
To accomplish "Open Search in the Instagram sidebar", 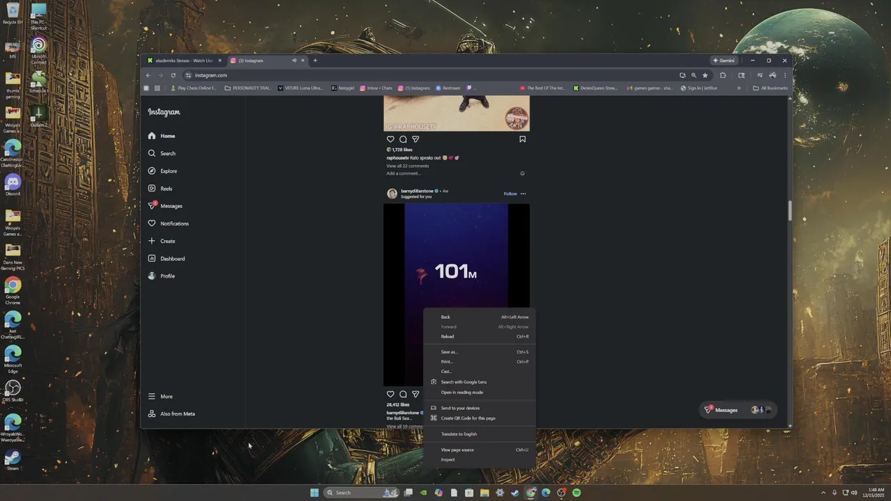I will 161,153.
